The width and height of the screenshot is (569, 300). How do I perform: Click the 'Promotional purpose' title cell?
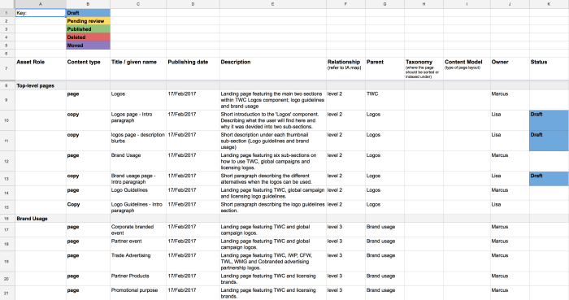(x=138, y=293)
